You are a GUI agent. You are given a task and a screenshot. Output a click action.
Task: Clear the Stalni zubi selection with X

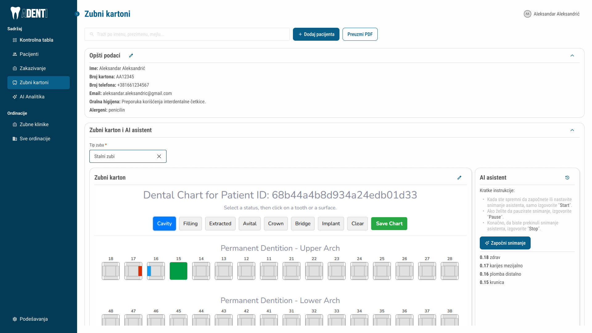click(x=159, y=156)
